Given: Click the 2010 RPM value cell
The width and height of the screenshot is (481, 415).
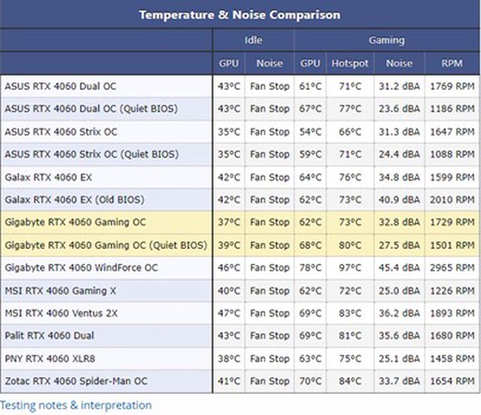Looking at the screenshot, I should [x=452, y=200].
